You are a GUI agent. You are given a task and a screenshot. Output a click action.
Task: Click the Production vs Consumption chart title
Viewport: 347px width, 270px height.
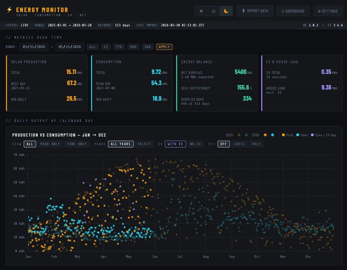[x=59, y=135]
